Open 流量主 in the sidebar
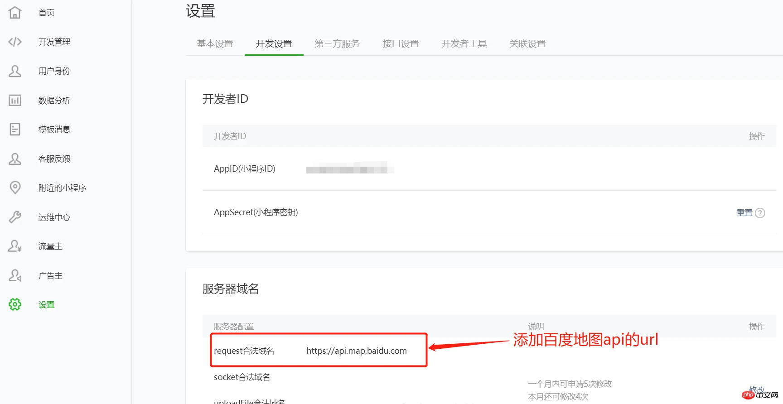This screenshot has height=404, width=783. [50, 246]
